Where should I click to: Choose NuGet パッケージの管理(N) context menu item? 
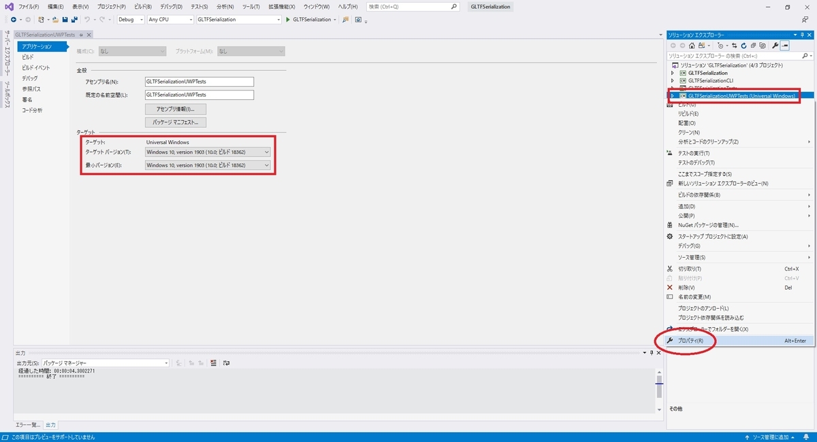[739, 225]
